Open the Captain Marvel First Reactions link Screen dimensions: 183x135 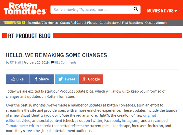[x=121, y=23]
